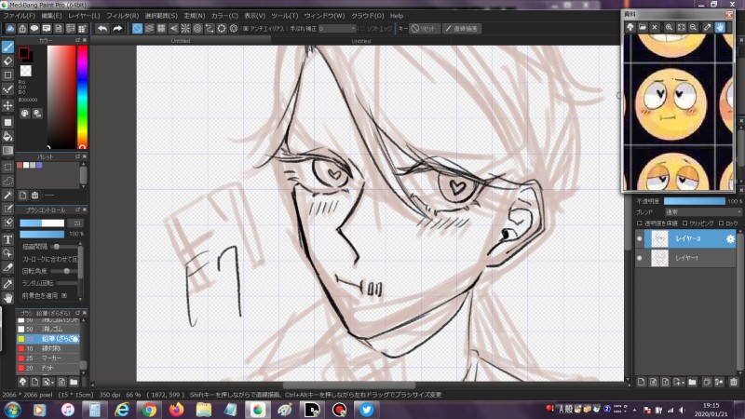Image resolution: width=745 pixels, height=419 pixels.
Task: Hide レイヤー3 via visibility dot
Action: point(640,239)
